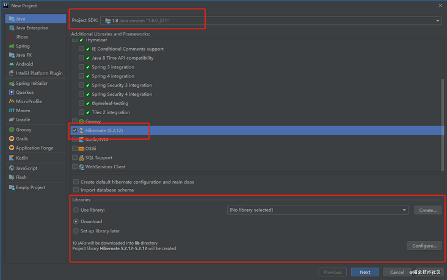Click the WebServices Client icon
This screenshot has height=280, width=447.
pos(82,167)
